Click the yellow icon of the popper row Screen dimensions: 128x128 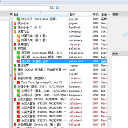[15, 23]
